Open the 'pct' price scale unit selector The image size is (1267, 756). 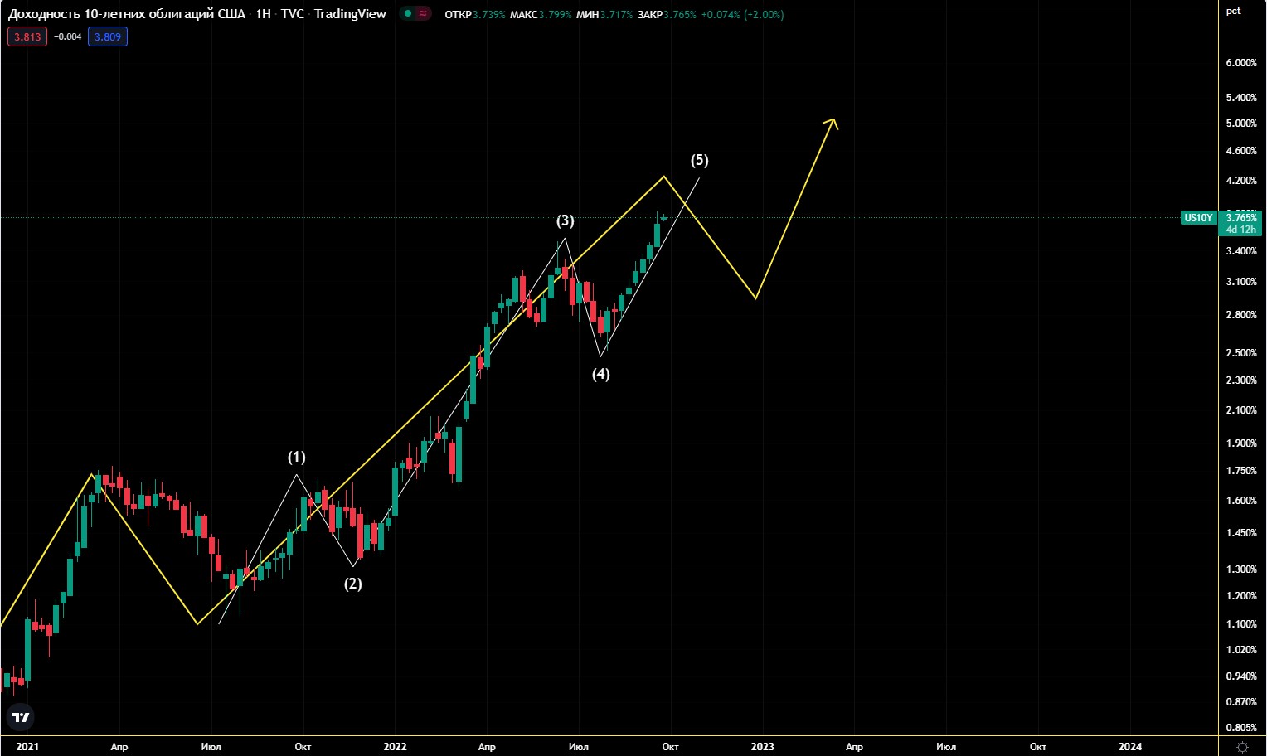coord(1233,11)
